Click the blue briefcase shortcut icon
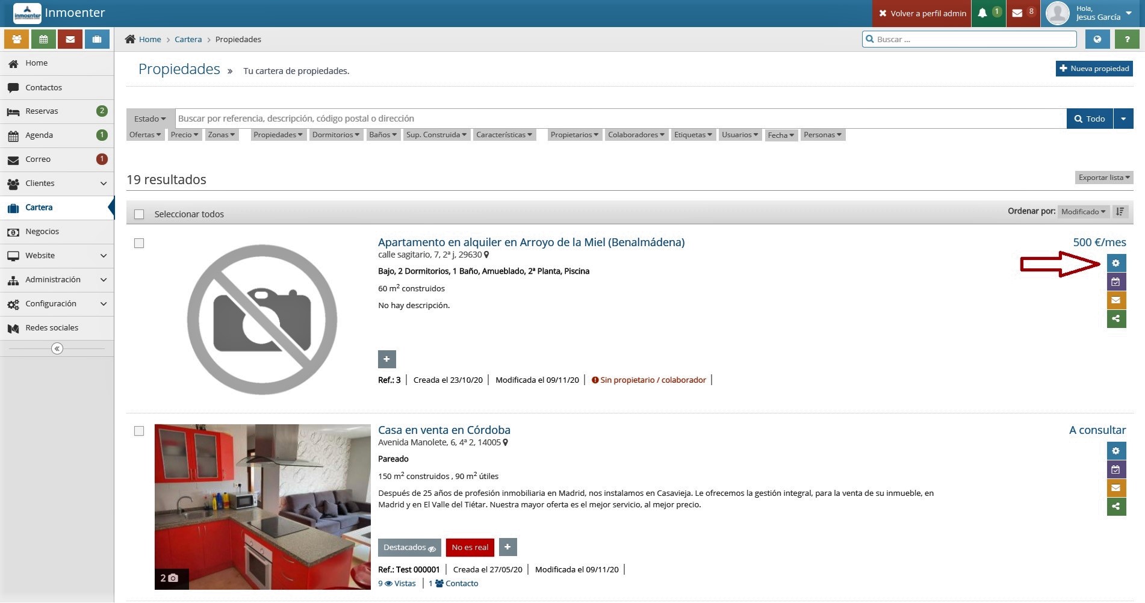 point(97,39)
